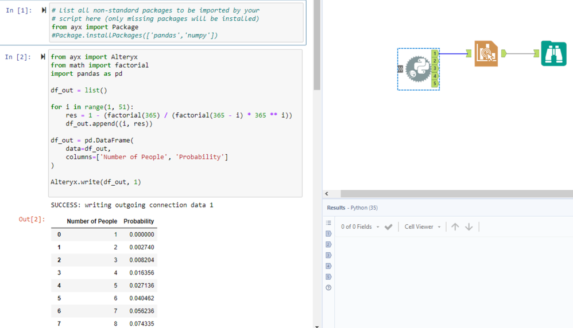Screen dimensions: 573x328
Task: Click probability value 0.002740
Action: [141, 247]
